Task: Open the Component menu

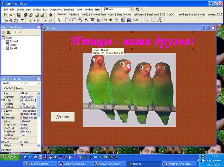Action: point(56,9)
